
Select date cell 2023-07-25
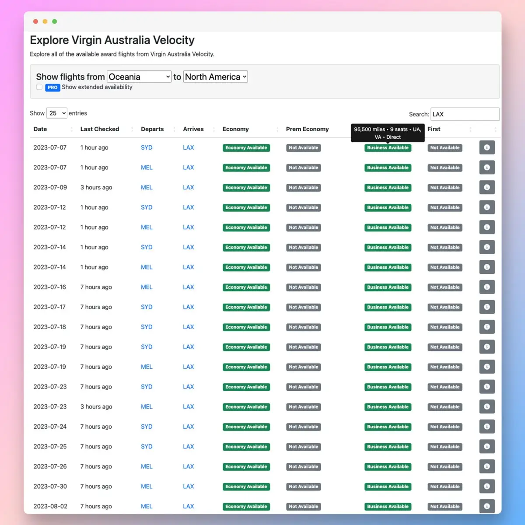(50, 446)
